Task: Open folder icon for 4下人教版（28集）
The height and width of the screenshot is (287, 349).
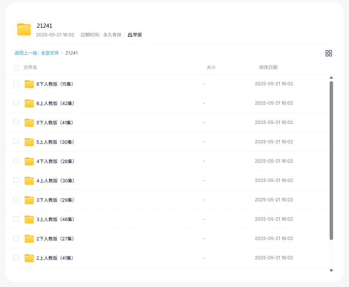Action: (29, 162)
